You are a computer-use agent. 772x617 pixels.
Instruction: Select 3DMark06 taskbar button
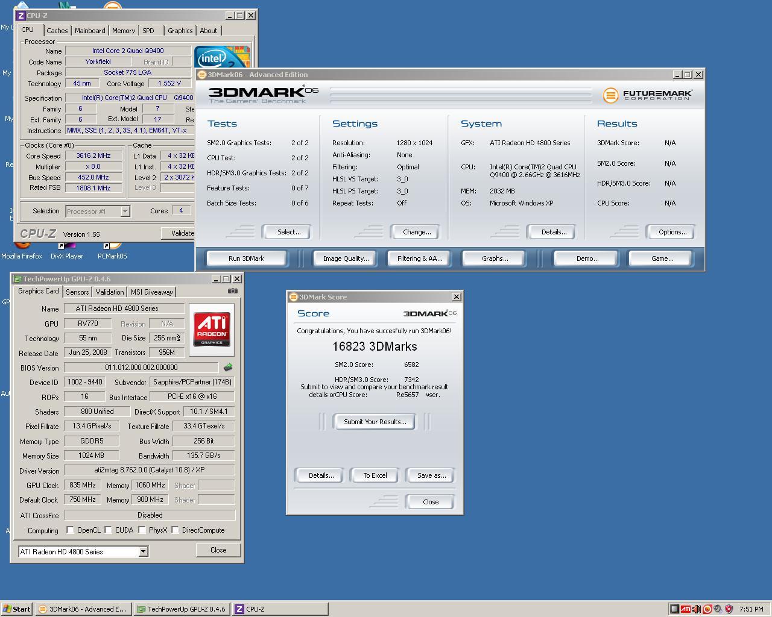point(83,609)
